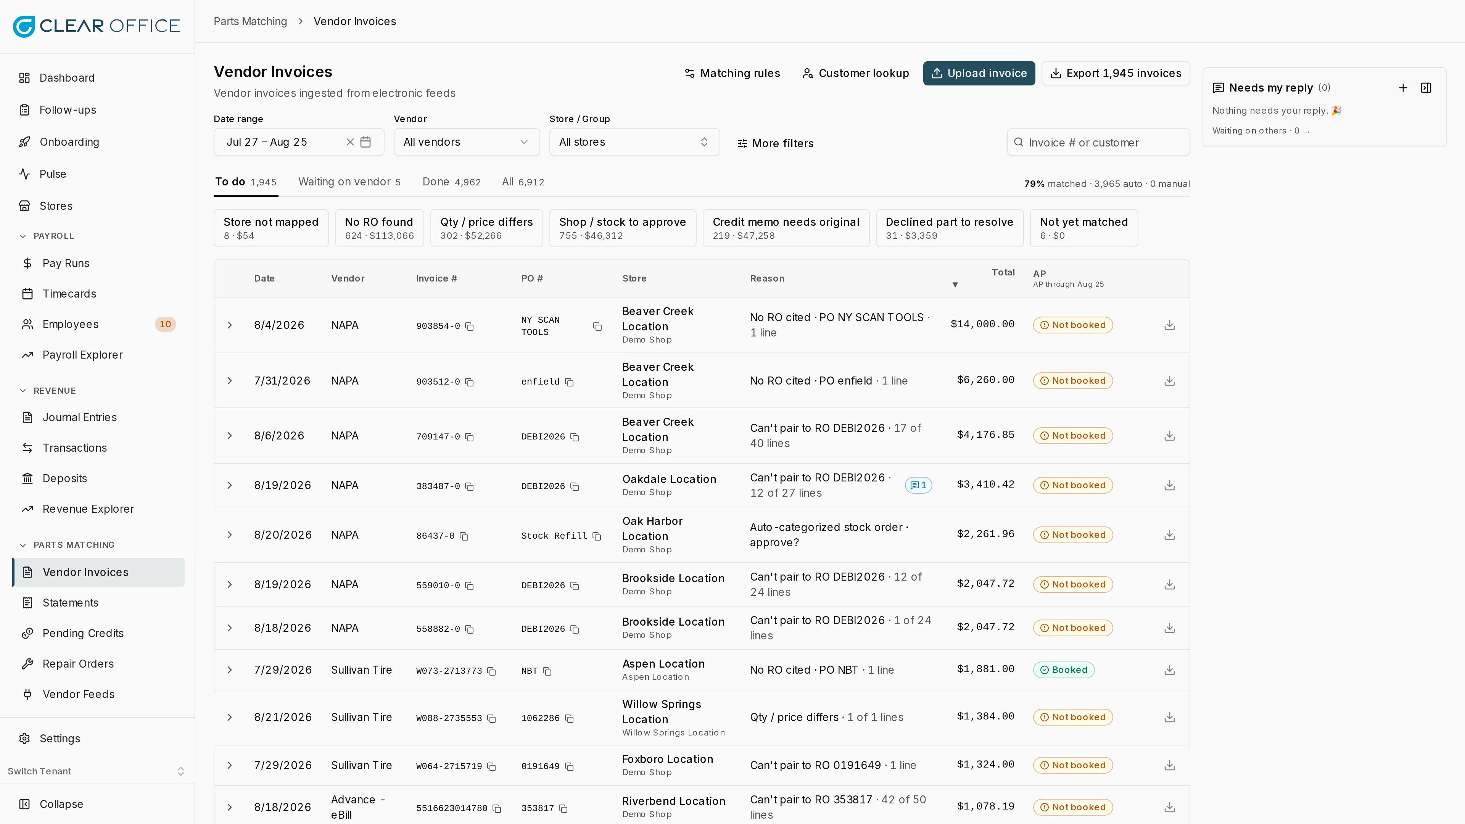Follow the Parts Matching breadcrumb link
Viewport: 1465px width, 824px height.
tap(250, 22)
